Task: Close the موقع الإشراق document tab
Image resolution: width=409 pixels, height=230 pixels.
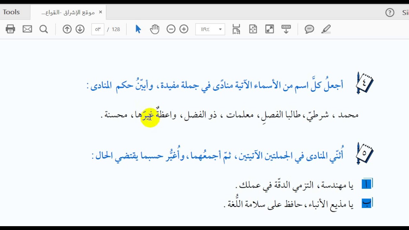Action: coord(100,12)
